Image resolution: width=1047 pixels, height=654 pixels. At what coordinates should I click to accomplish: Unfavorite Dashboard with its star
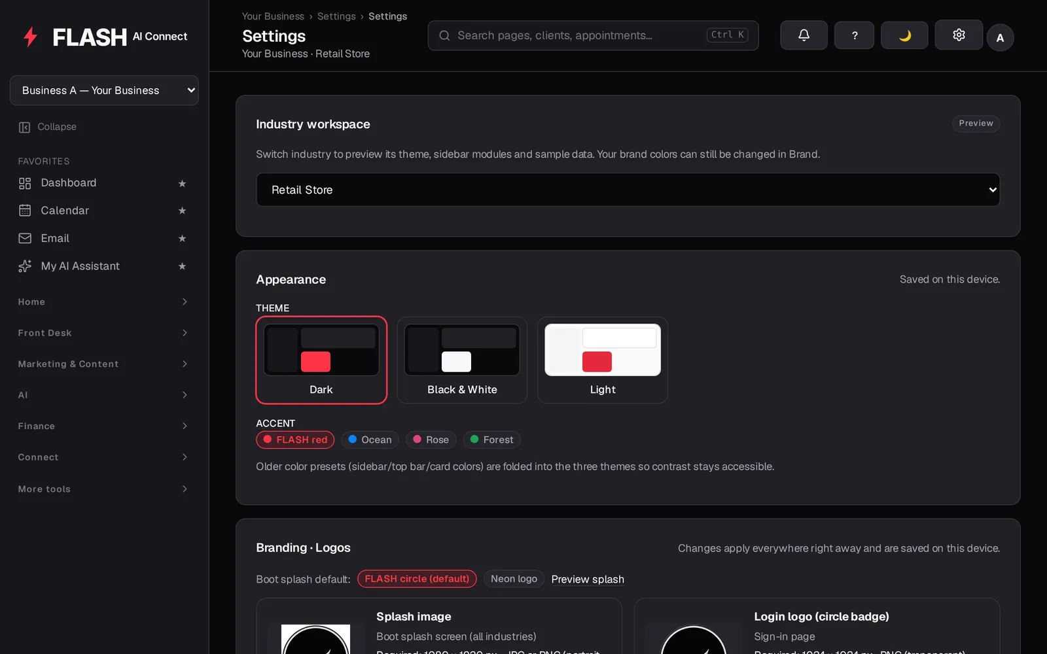pyautogui.click(x=182, y=184)
